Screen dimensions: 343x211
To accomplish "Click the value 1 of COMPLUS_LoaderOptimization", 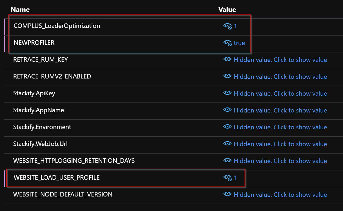I will point(236,26).
